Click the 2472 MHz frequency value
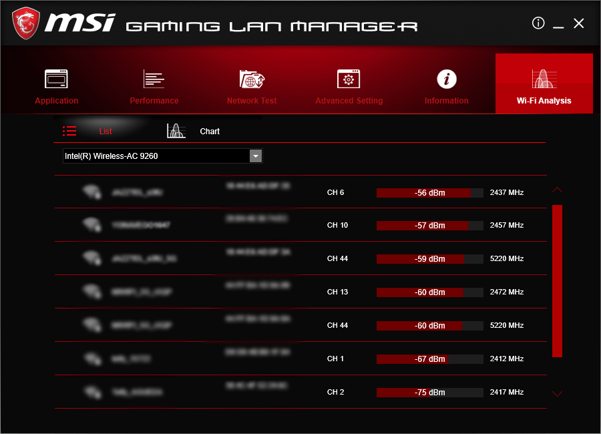Viewport: 601px width, 434px height. [x=507, y=292]
